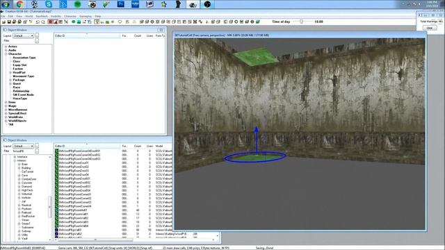Sort lower list by Model column
Image resolution: width=445 pixels, height=250 pixels.
tap(163, 146)
